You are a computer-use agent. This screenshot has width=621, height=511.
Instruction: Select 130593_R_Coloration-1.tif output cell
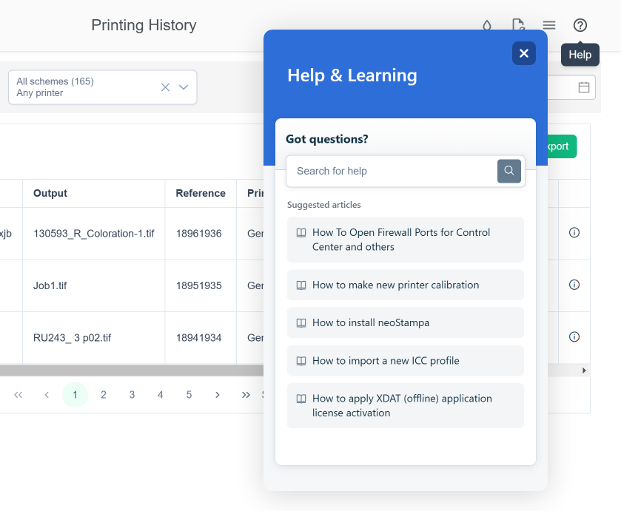(x=94, y=234)
